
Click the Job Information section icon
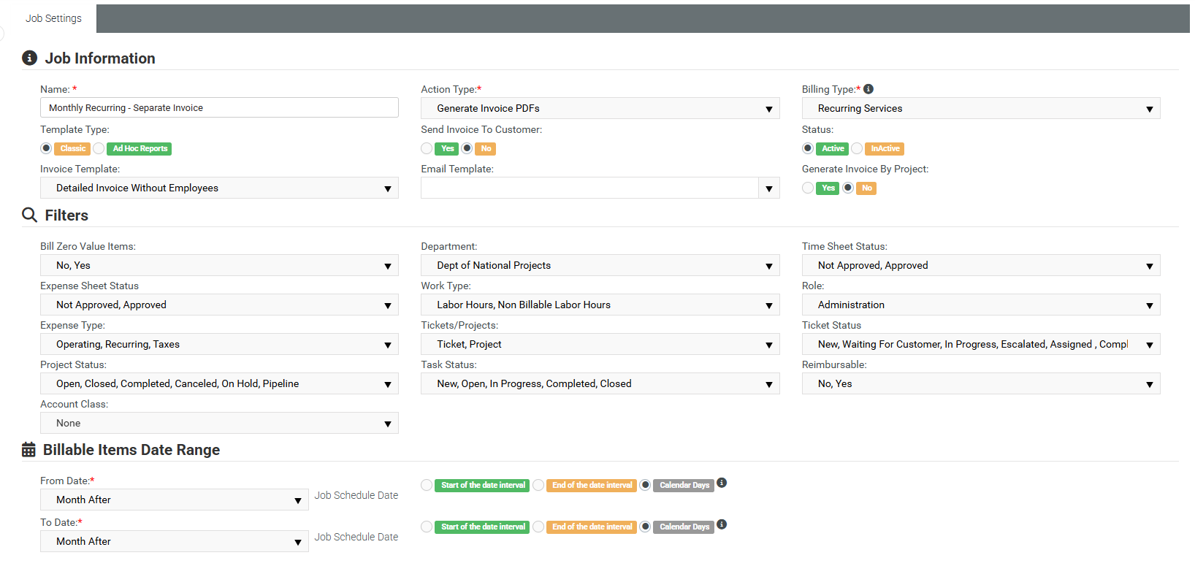(x=29, y=58)
